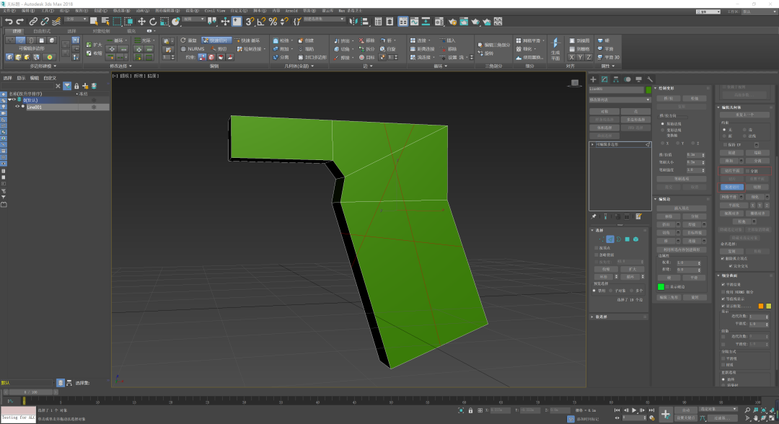Click the green object color swatch

click(648, 90)
